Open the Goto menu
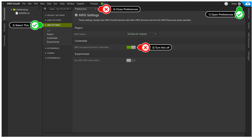Viewport: 252px width, 137px height. pos(49,4)
